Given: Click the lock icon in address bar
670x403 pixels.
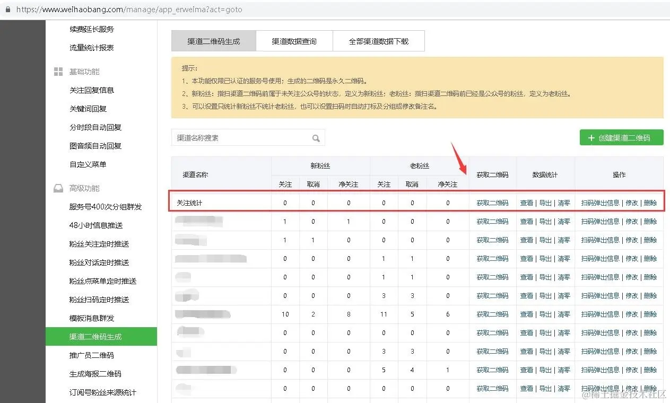Looking at the screenshot, I should pos(8,10).
